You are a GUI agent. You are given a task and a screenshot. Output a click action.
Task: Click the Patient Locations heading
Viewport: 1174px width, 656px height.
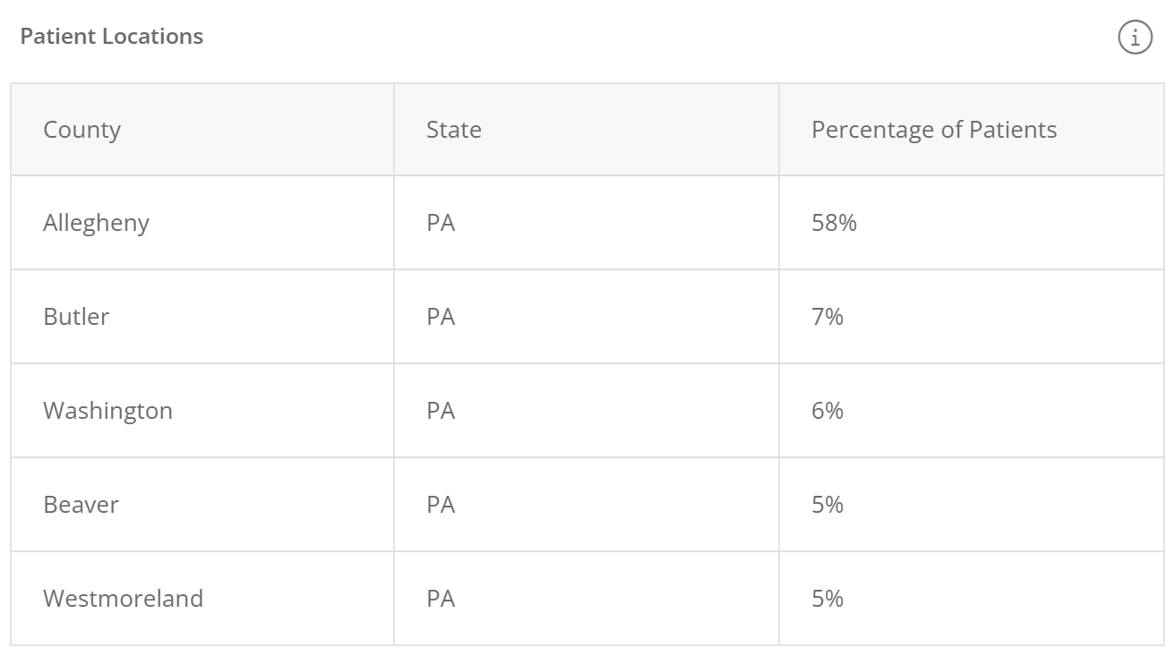pos(112,37)
